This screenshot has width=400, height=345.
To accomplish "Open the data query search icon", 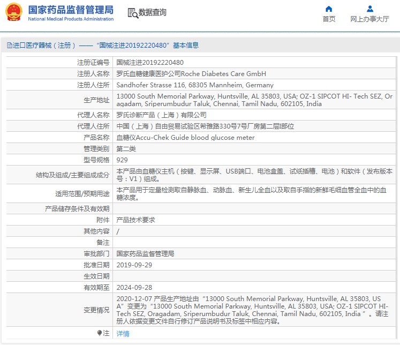I will click(x=133, y=13).
